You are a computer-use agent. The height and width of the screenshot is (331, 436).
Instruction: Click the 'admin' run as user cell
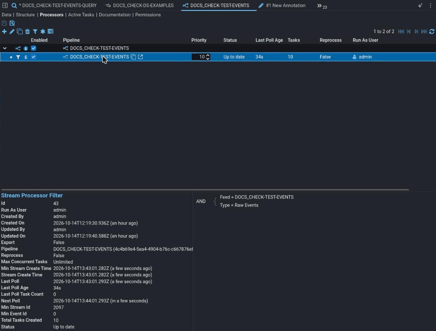tap(365, 57)
